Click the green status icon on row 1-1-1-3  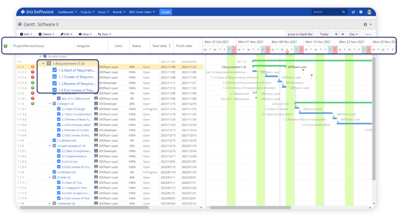pos(33,83)
